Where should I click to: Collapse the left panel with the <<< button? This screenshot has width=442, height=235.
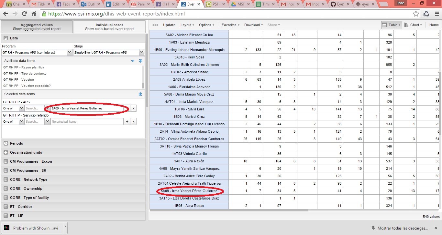click(x=155, y=25)
